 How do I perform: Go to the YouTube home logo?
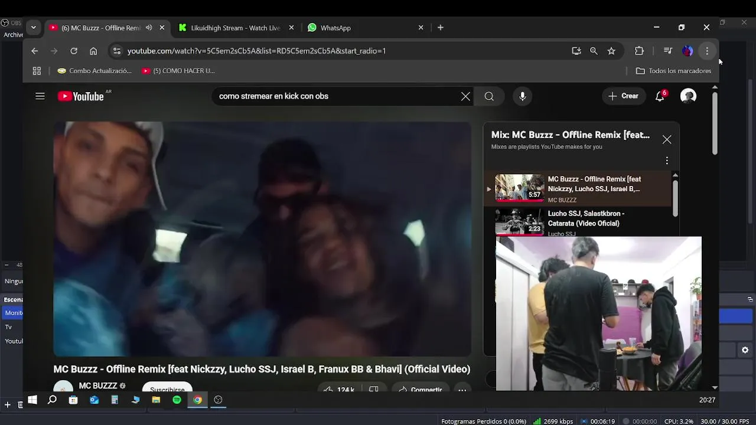81,96
